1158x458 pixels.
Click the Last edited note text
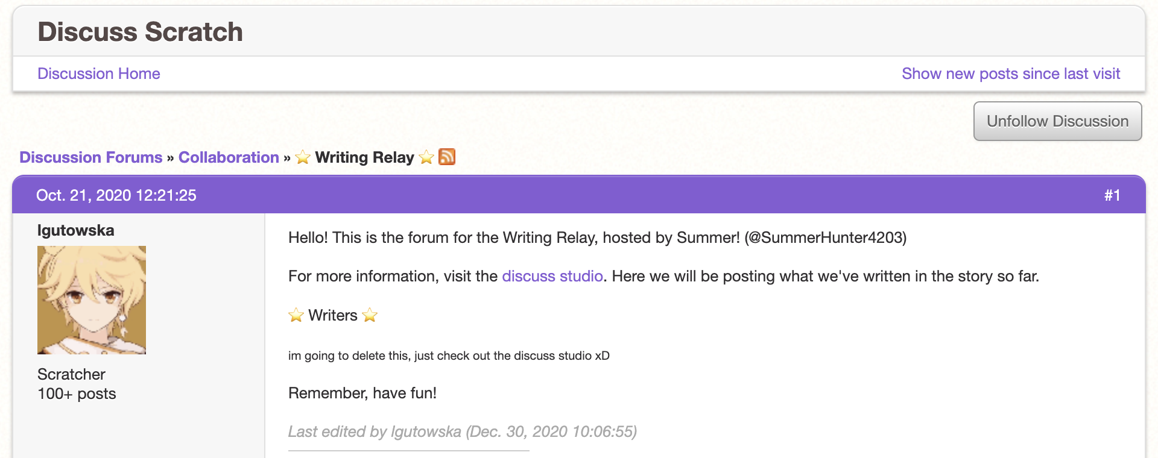[x=462, y=431]
